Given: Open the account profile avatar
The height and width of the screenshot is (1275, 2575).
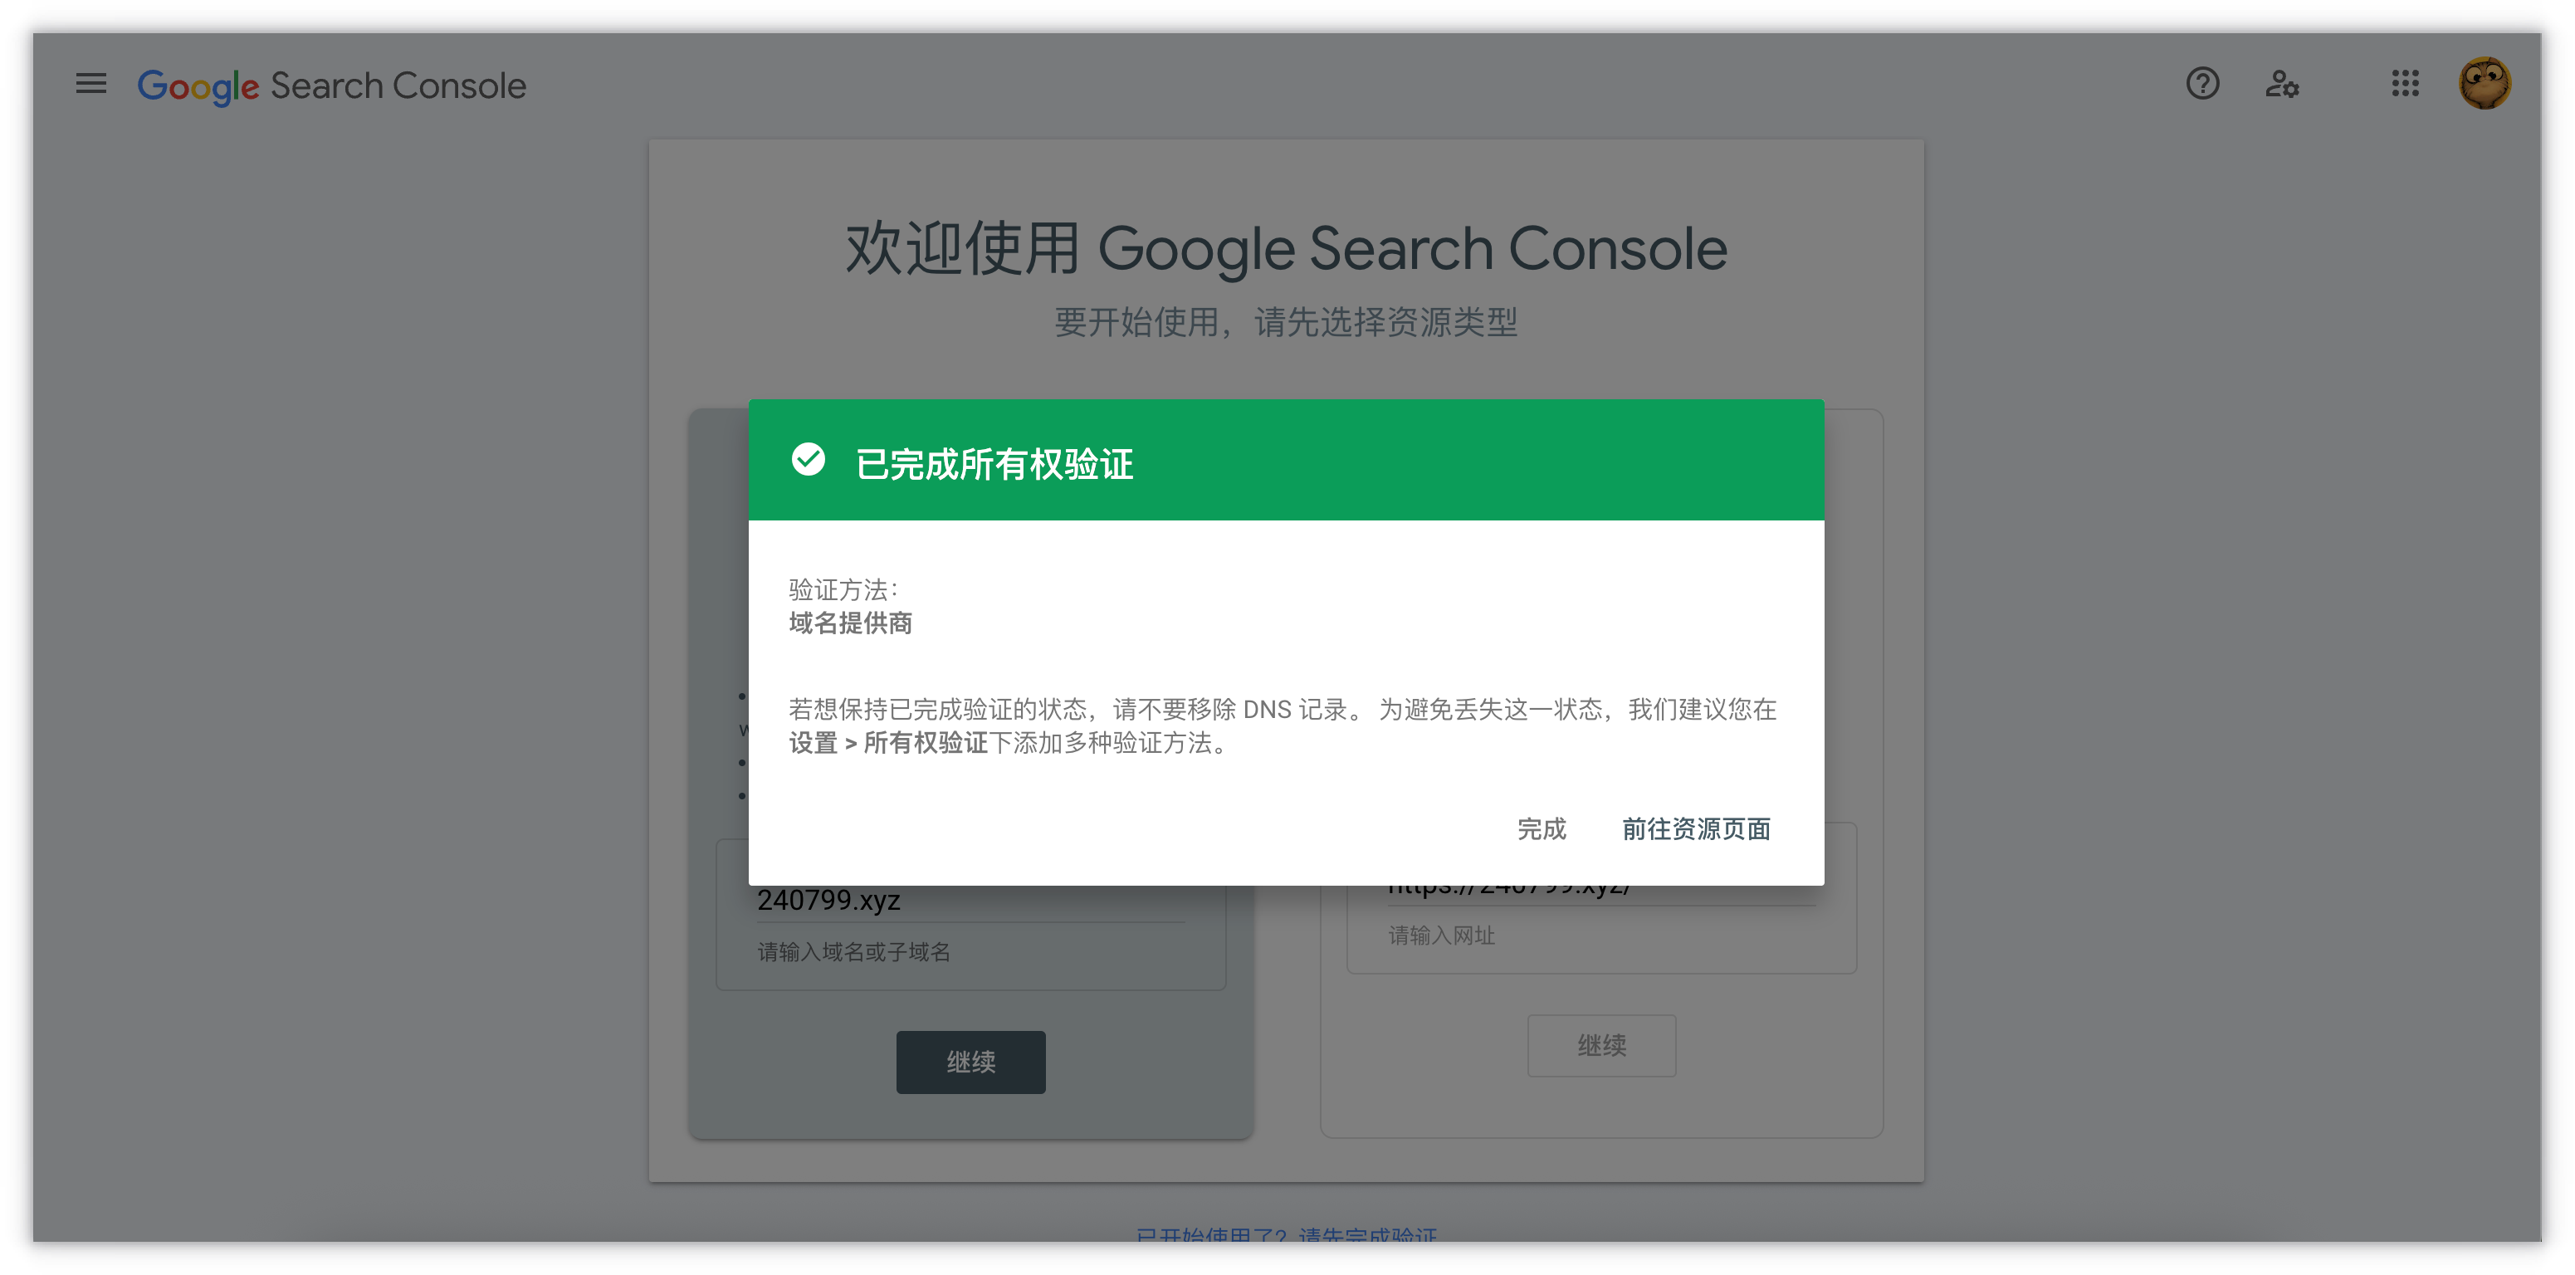Looking at the screenshot, I should point(2484,84).
